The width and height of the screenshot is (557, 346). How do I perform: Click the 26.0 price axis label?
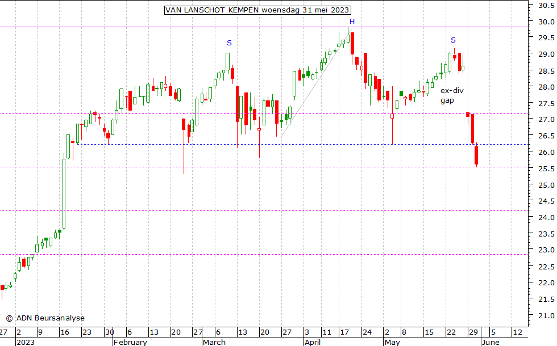point(546,153)
